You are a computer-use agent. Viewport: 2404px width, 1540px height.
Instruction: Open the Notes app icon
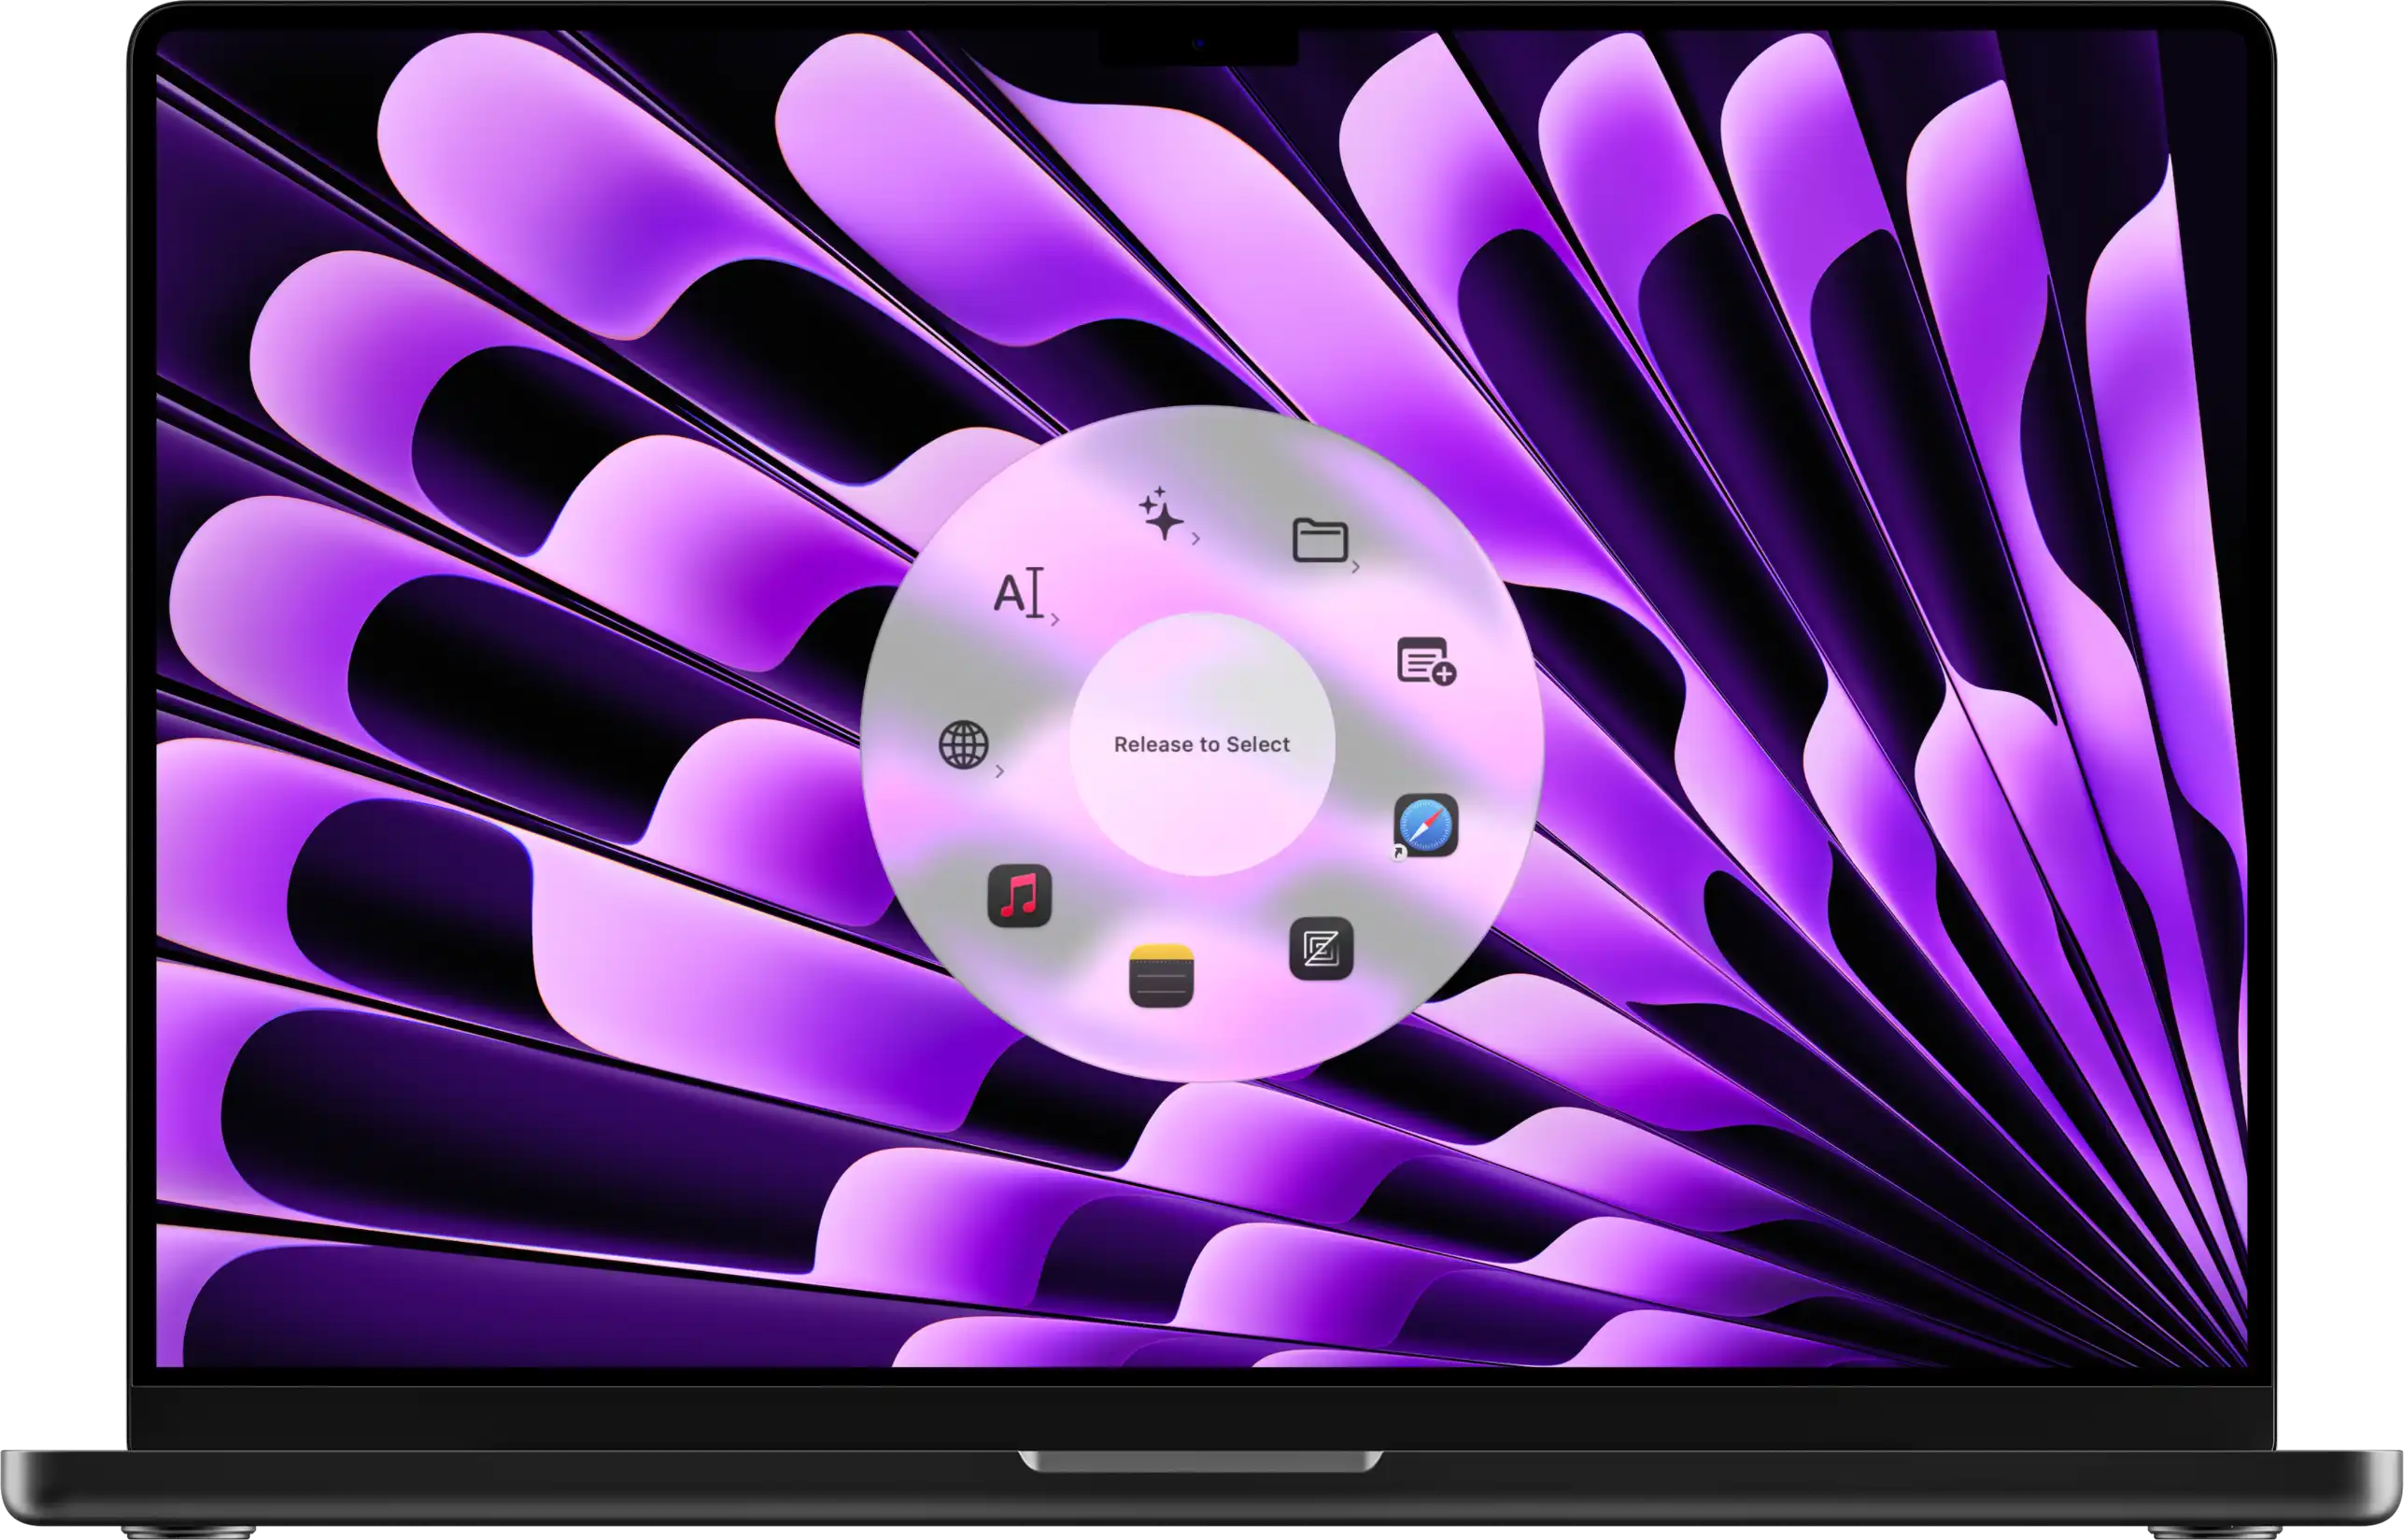1161,976
